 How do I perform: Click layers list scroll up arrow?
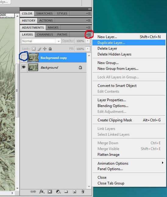[x=89, y=56]
